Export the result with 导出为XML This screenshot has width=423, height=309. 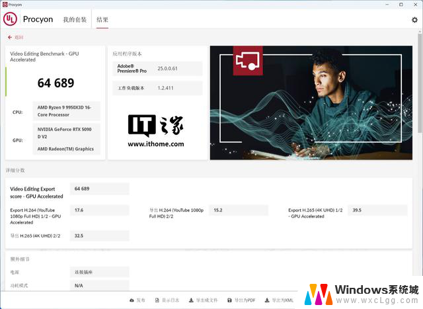279,300
